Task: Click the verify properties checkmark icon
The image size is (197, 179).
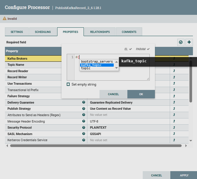Action: (181, 42)
